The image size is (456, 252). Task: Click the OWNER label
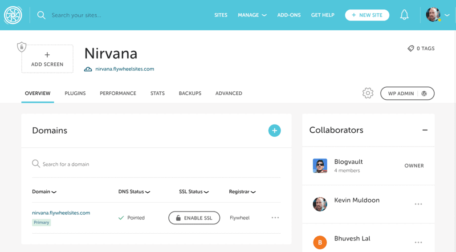pyautogui.click(x=414, y=166)
